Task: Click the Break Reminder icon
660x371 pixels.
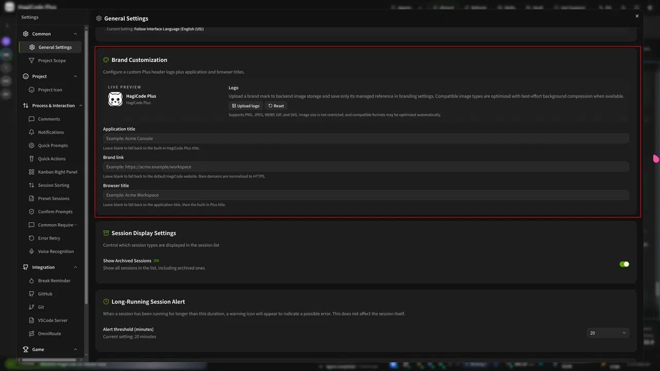Action: click(31, 281)
